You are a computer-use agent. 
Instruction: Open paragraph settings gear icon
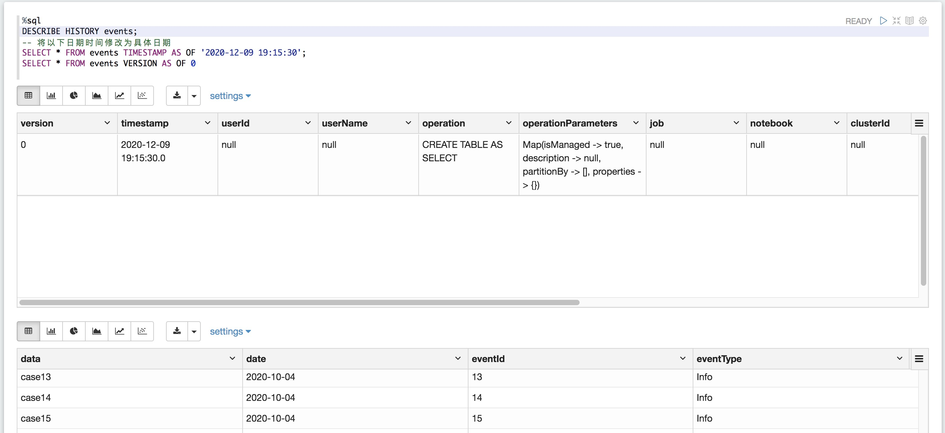pos(923,20)
